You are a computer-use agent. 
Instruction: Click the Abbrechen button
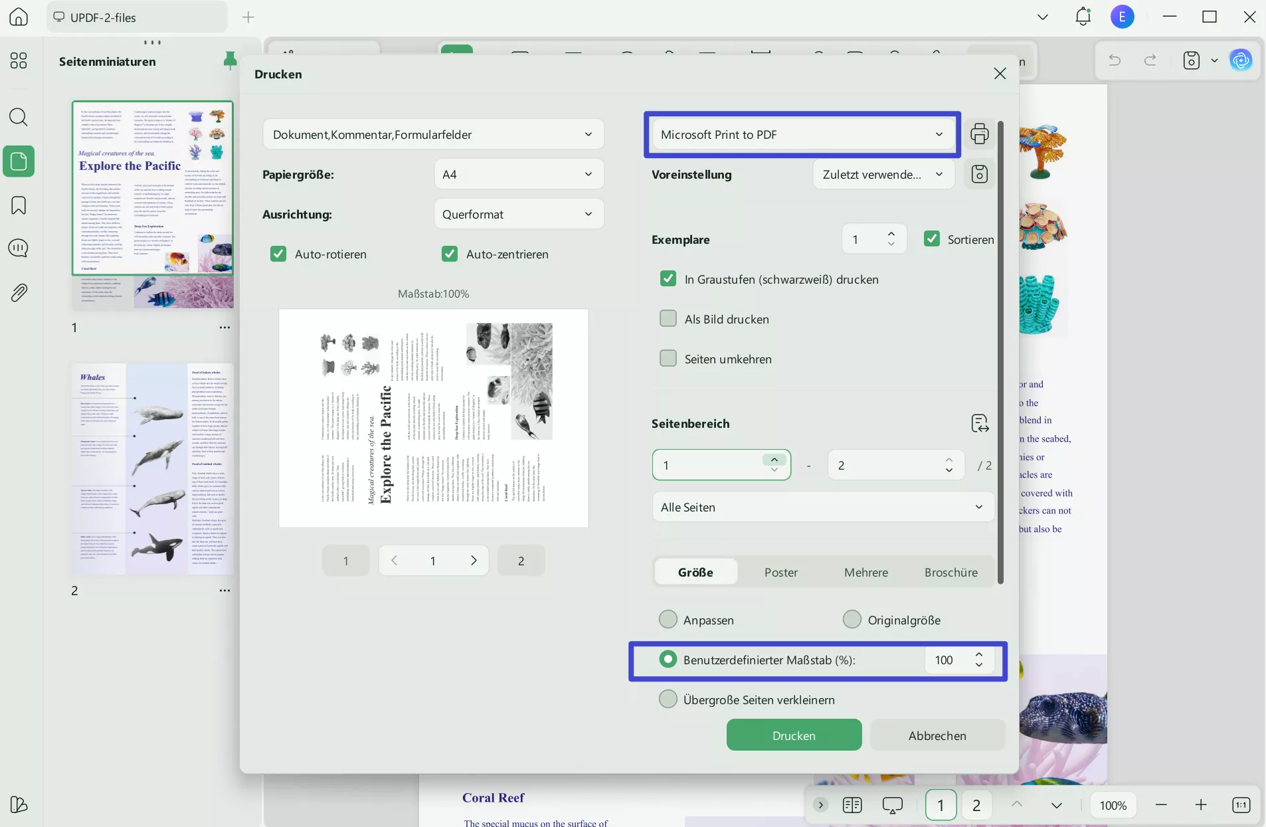point(938,735)
